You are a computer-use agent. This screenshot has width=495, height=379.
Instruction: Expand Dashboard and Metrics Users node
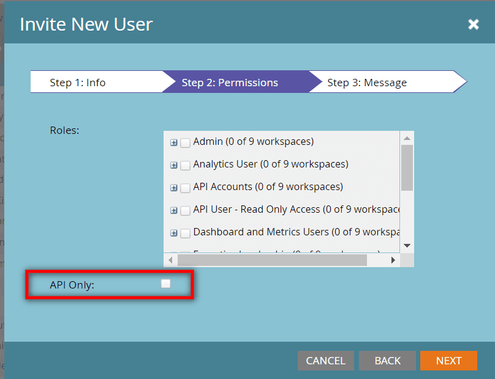pyautogui.click(x=174, y=233)
